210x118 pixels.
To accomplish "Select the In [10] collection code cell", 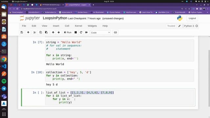I will (x=119, y=76).
